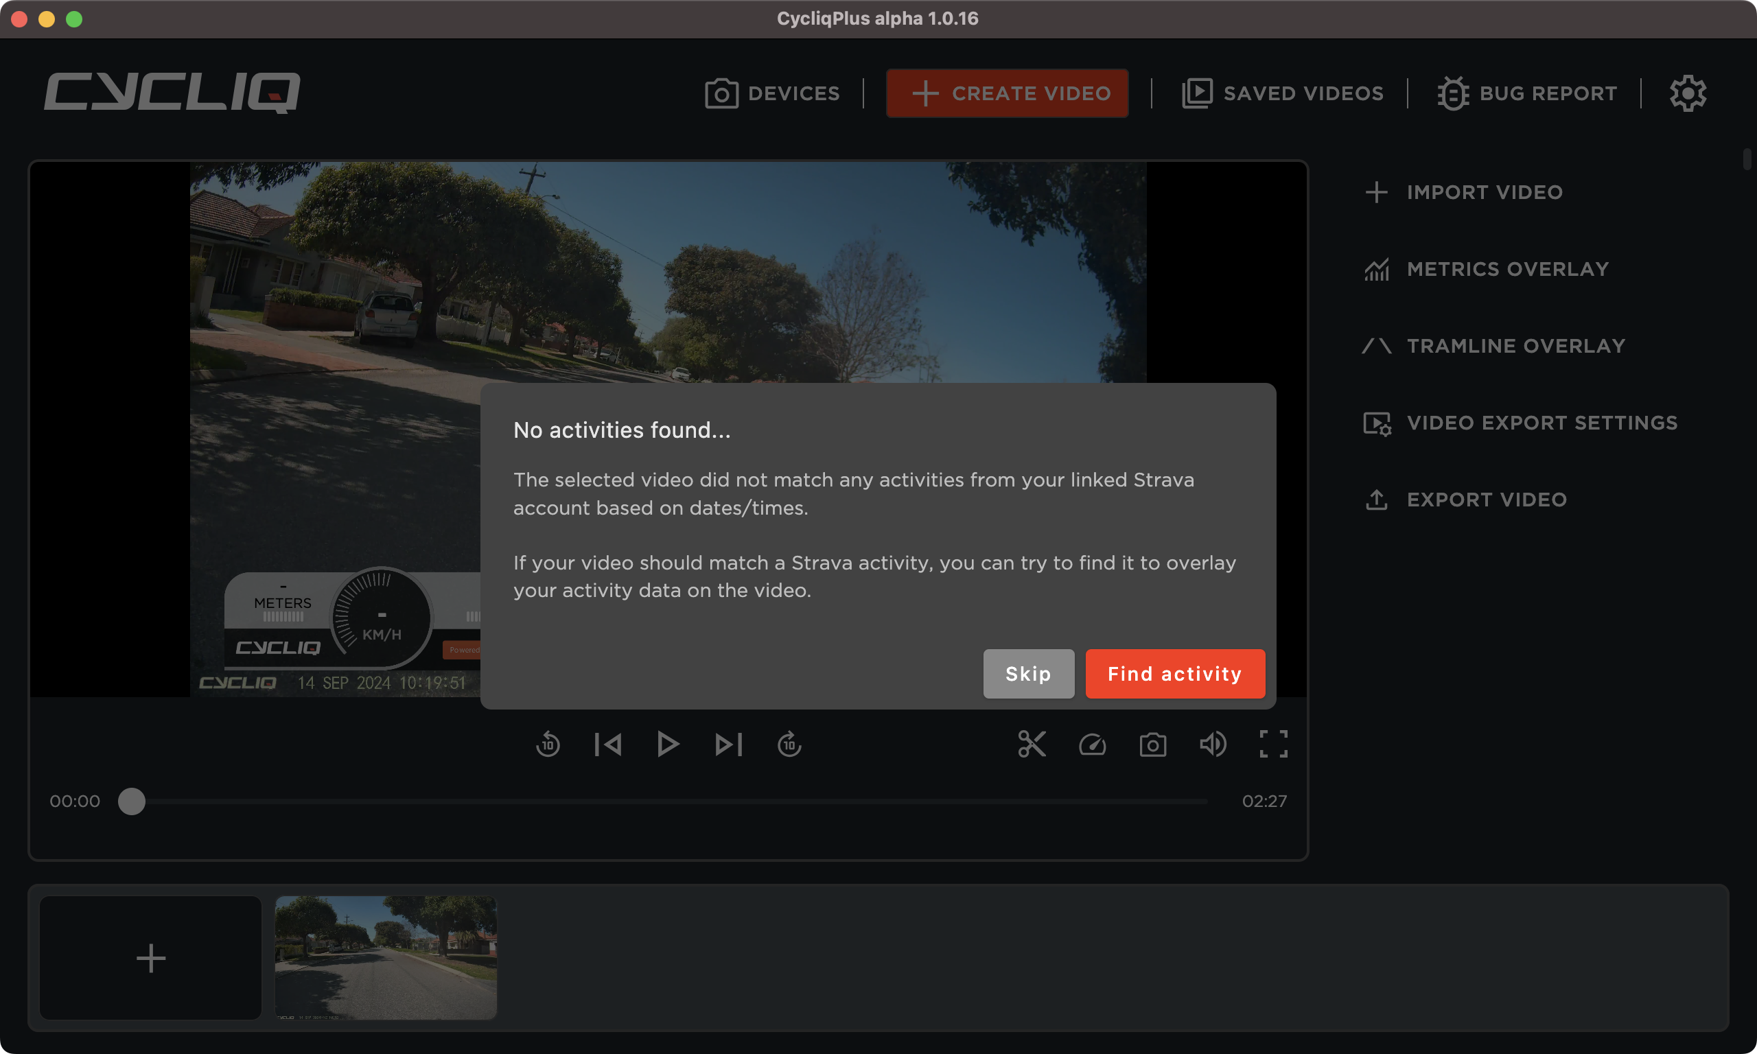Play the video

point(668,745)
